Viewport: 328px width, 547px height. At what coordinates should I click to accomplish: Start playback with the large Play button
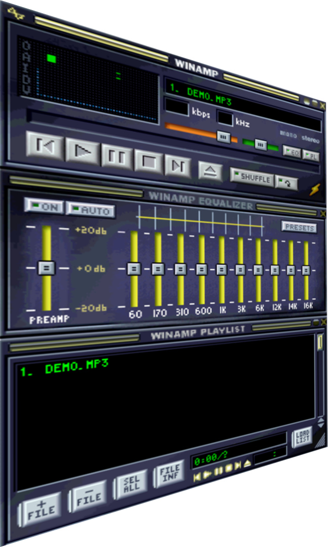[83, 152]
